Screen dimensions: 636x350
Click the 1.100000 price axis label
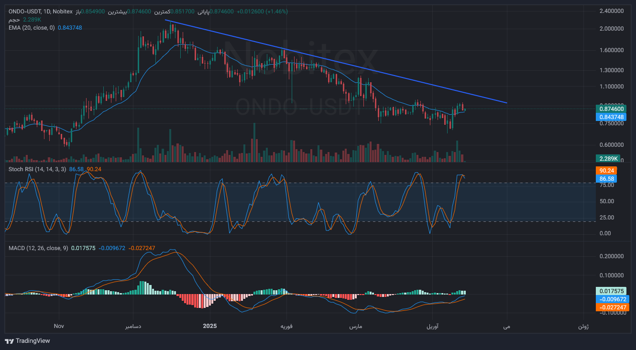pos(612,87)
